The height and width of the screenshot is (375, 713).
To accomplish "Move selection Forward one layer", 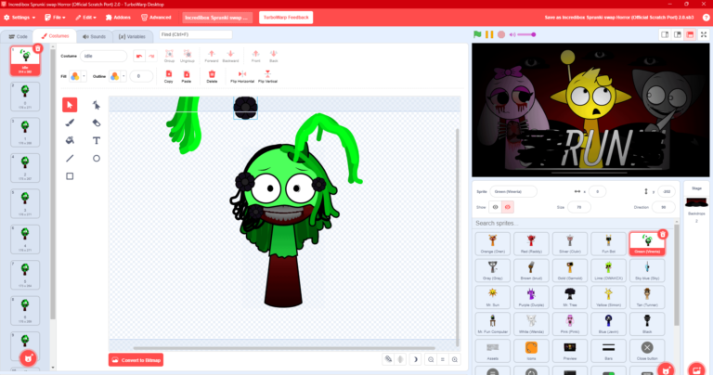I will coord(212,56).
